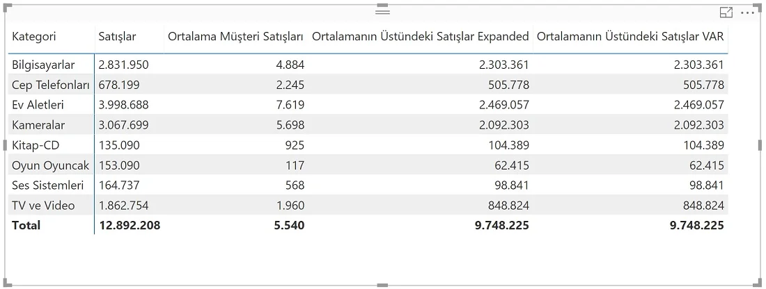Screen dimensions: 766x289
Task: Click the Ortalamanın Üstündeki Satışlar VAR header
Action: (x=630, y=36)
